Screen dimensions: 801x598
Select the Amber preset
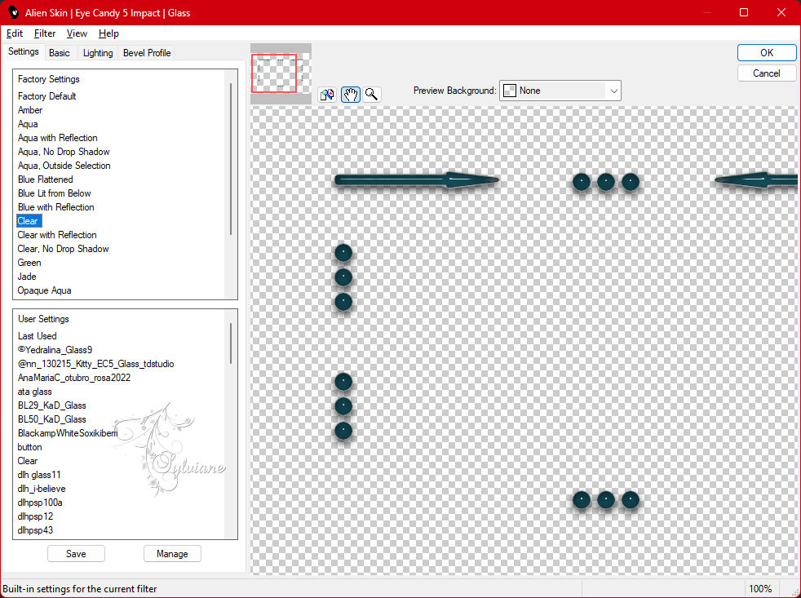coord(30,110)
